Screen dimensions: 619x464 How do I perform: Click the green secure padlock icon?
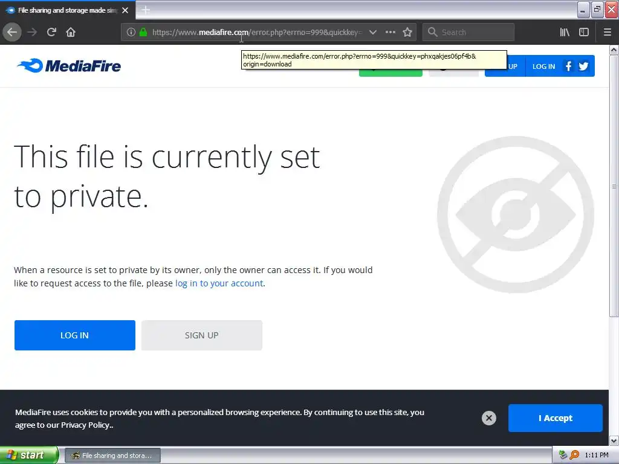(x=143, y=32)
